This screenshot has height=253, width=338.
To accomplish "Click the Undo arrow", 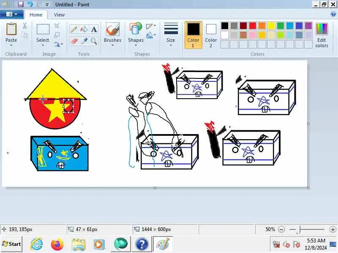I will [30, 4].
